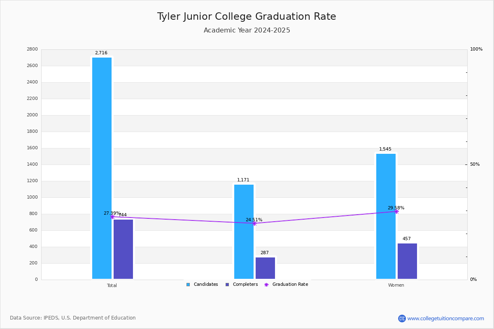Click the Women candidates bar of 1,545

click(386, 216)
